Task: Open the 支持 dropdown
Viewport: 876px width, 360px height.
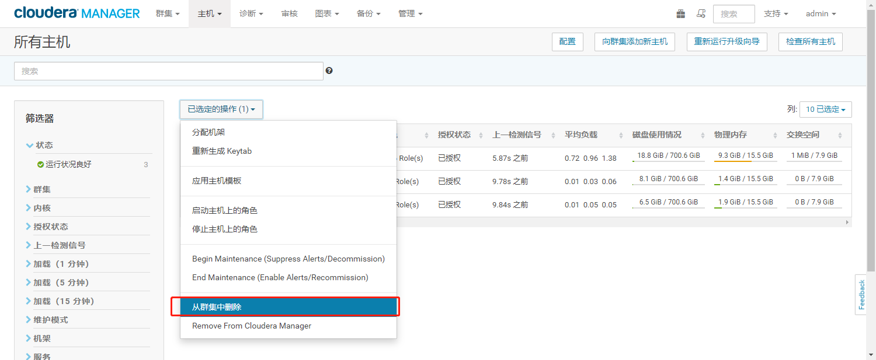Action: coord(776,13)
